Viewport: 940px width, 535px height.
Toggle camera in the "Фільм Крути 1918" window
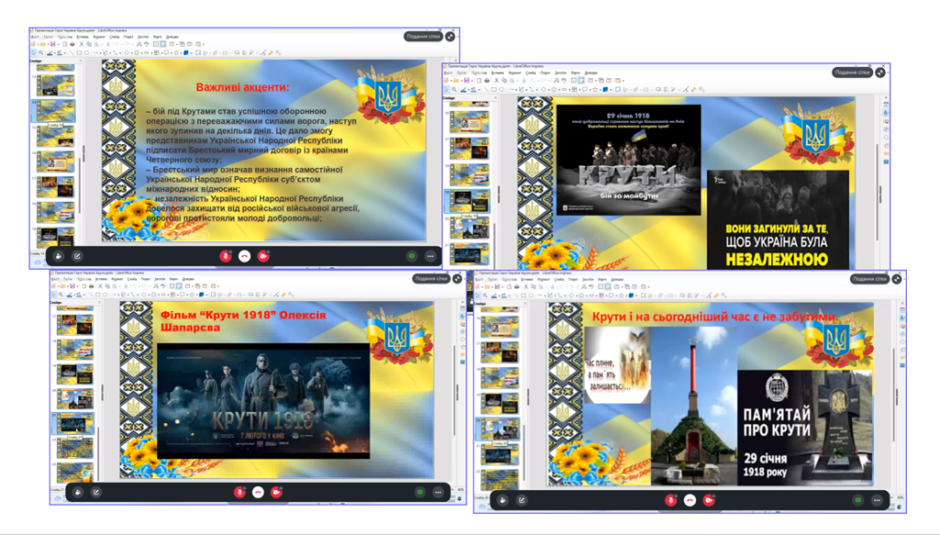pyautogui.click(x=275, y=492)
